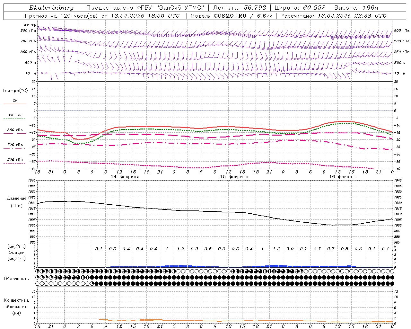Click the '1.3' precipitation value
411x329 pixels.
(x=276, y=249)
